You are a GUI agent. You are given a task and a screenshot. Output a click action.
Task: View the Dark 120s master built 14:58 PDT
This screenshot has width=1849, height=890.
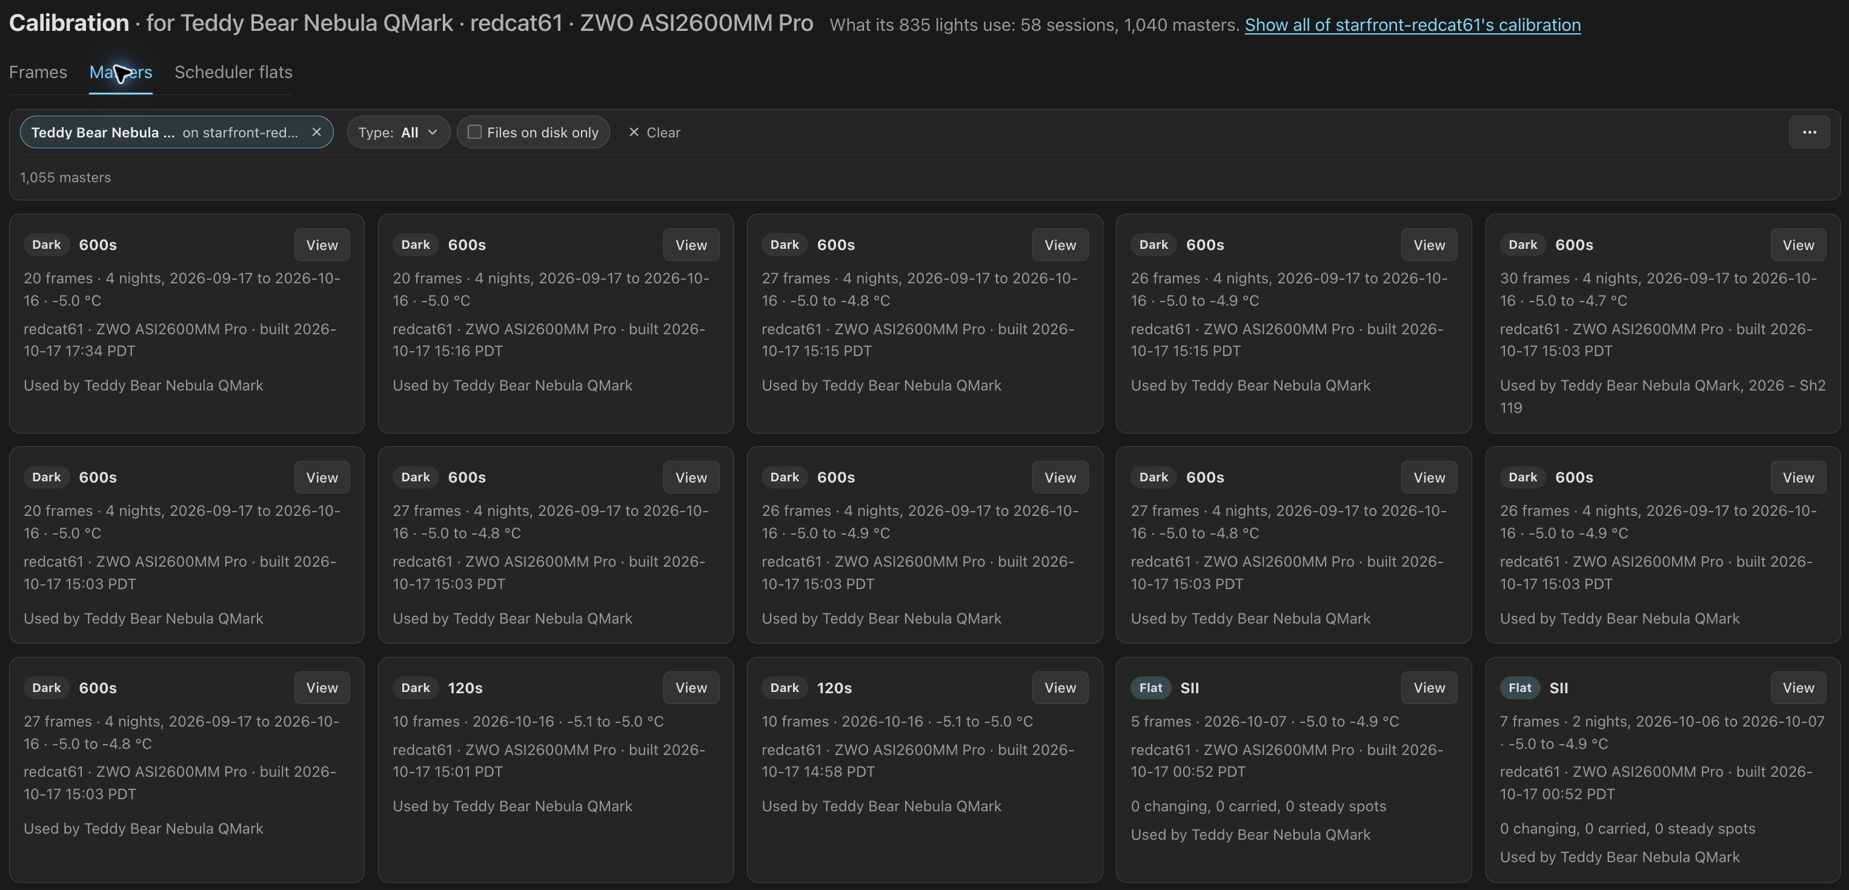(x=1060, y=687)
